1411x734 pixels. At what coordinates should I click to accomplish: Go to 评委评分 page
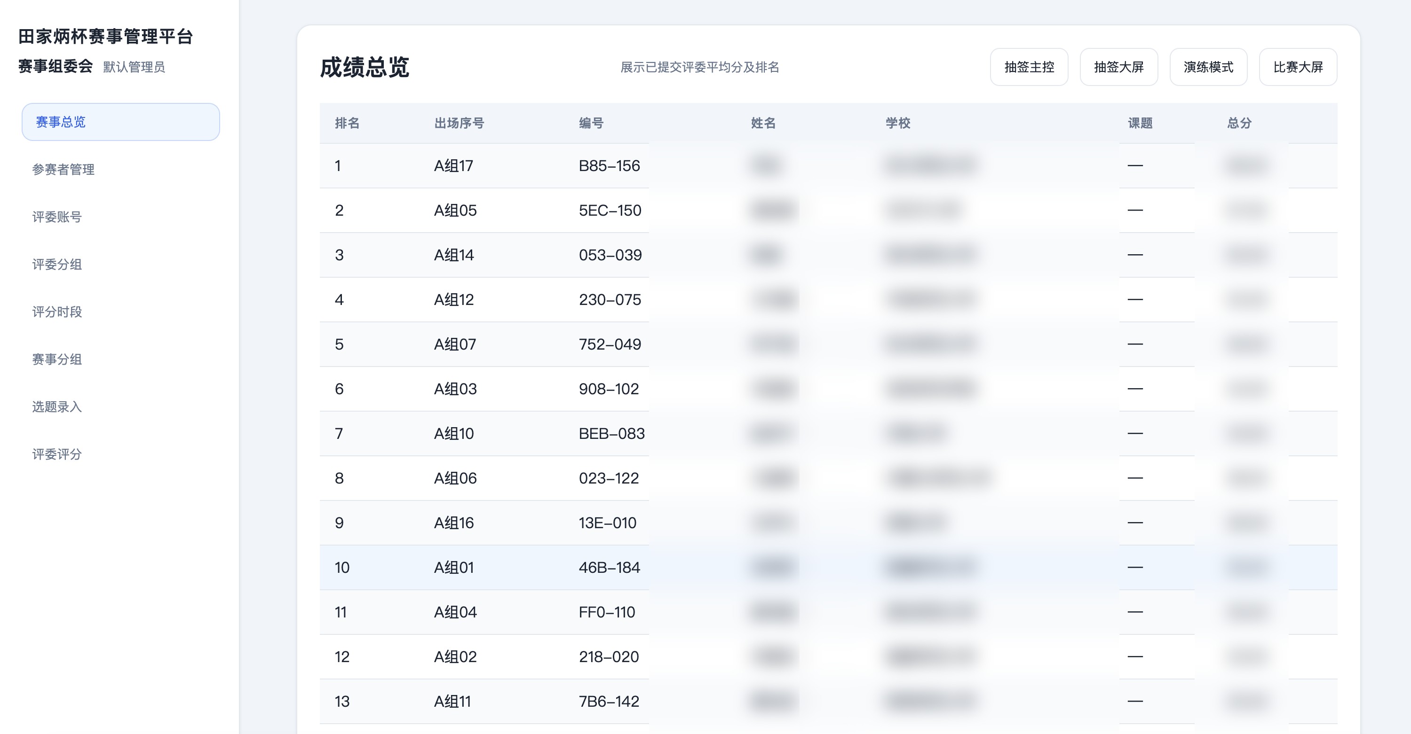(x=57, y=454)
